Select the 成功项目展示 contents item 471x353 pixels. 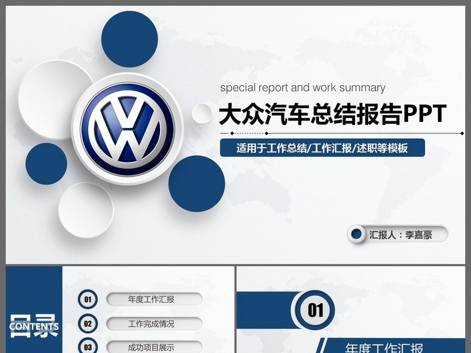(x=155, y=348)
